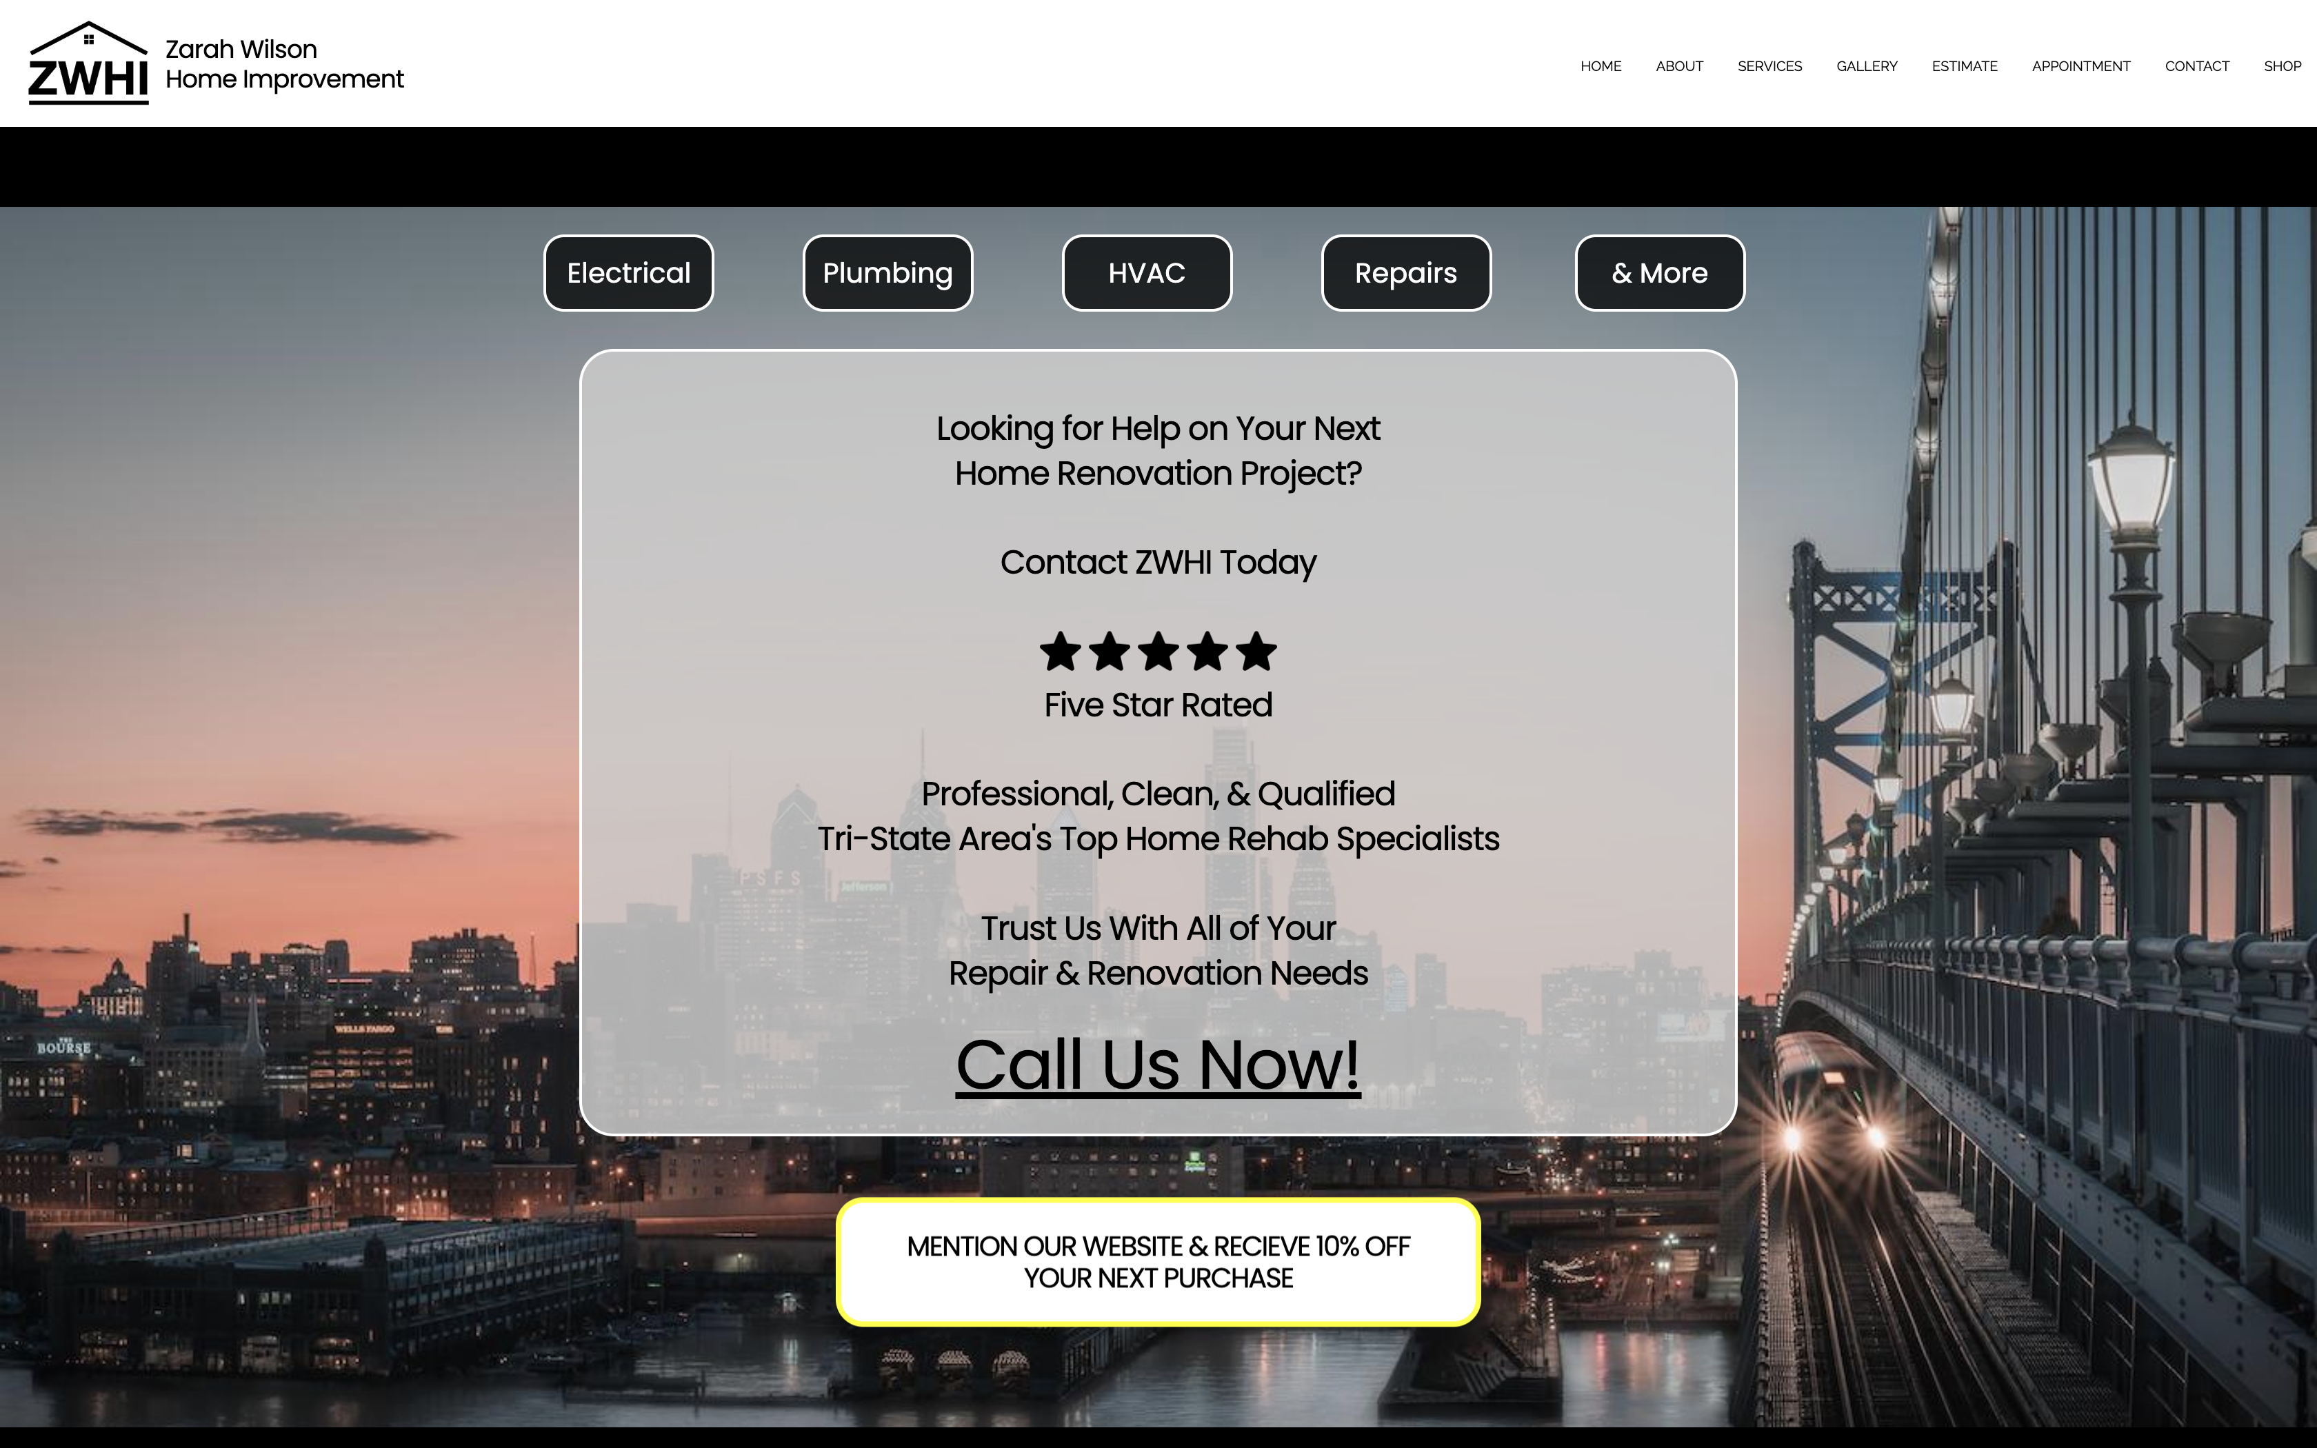Select the Appointment nav item
This screenshot has width=2317, height=1448.
[x=2080, y=66]
